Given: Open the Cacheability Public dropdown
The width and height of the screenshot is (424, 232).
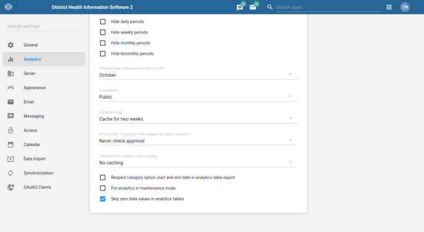Looking at the screenshot, I should pyautogui.click(x=198, y=97).
